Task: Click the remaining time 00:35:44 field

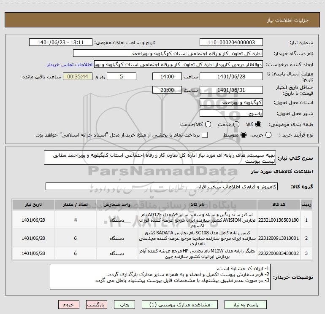Action: click(78, 76)
